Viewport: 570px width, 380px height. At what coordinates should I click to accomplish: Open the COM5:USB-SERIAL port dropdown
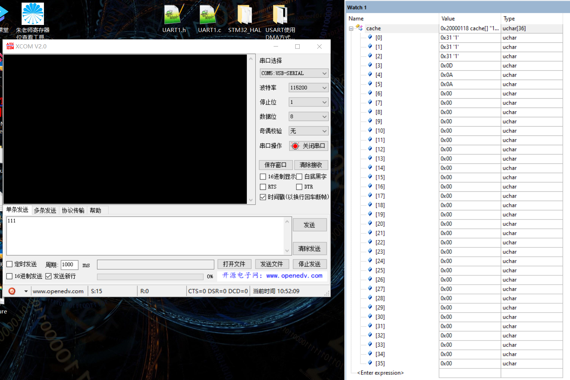click(x=294, y=73)
